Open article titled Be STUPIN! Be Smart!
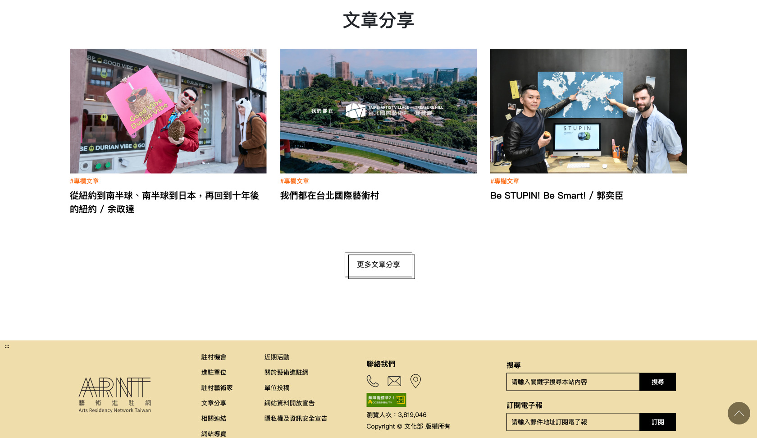 tap(556, 196)
